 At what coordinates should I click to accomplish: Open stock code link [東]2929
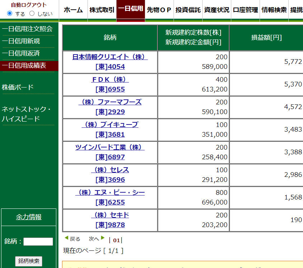[110, 112]
